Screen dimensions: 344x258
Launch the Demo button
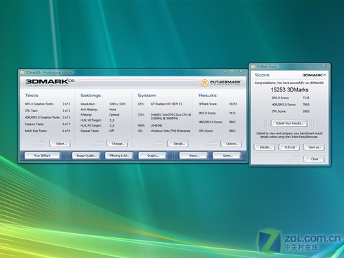(193, 155)
